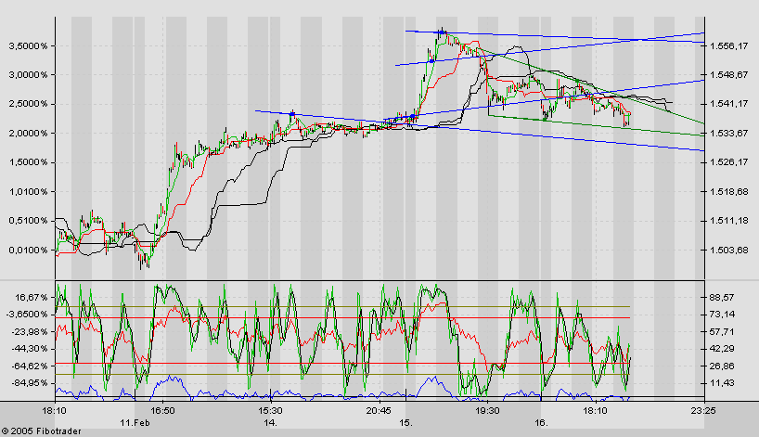Click the 2,5000% left axis label

pos(28,104)
